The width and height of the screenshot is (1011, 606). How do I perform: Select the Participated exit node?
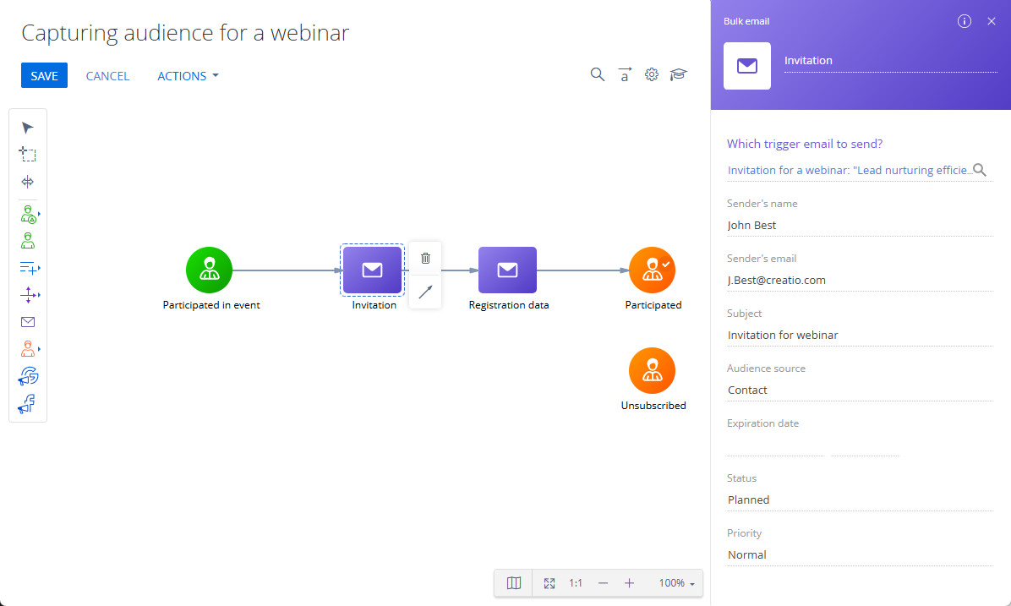click(x=652, y=270)
